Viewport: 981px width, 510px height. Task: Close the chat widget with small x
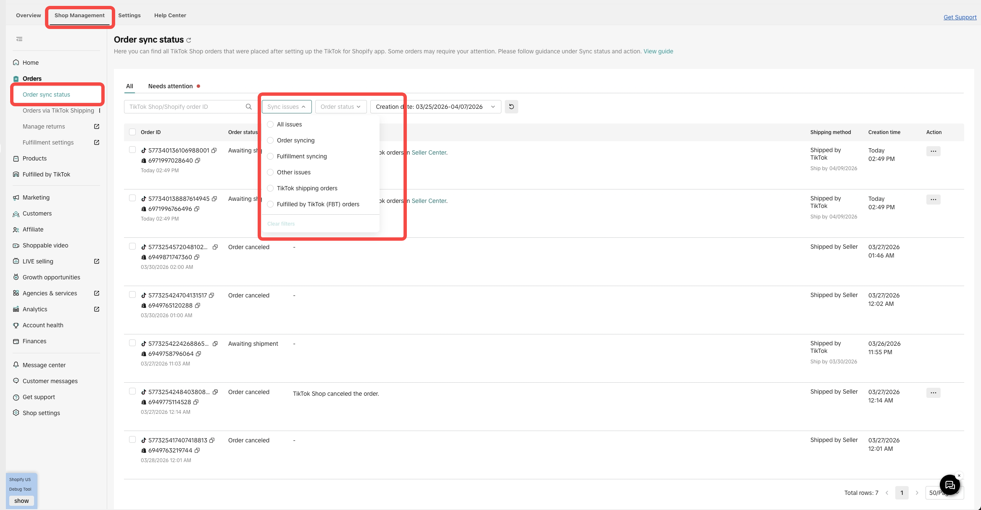959,476
